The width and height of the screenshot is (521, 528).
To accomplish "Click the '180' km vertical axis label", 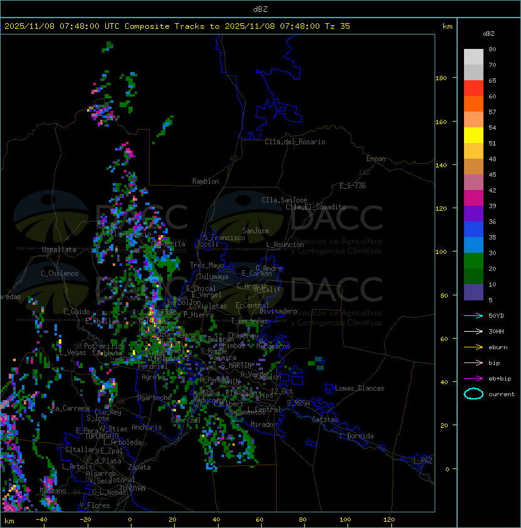I will 441,78.
